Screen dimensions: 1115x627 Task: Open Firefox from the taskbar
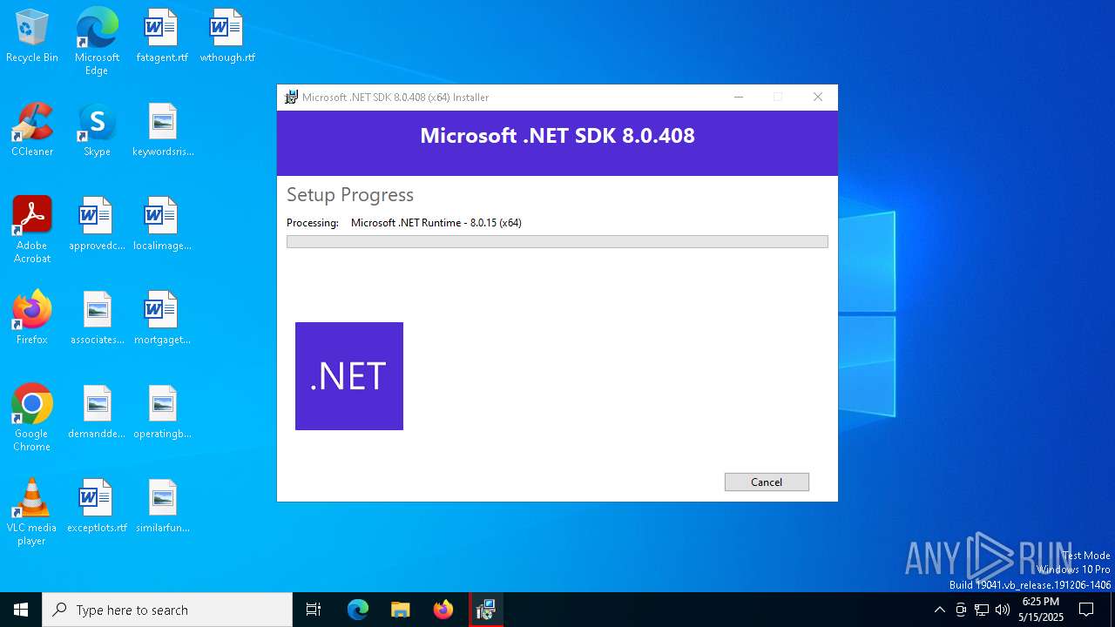tap(443, 610)
